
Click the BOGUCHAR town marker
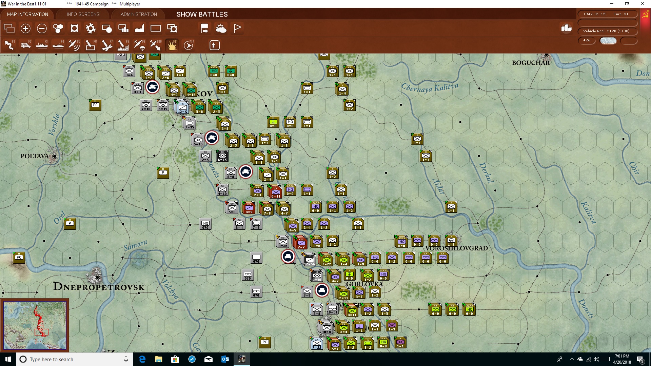[546, 55]
